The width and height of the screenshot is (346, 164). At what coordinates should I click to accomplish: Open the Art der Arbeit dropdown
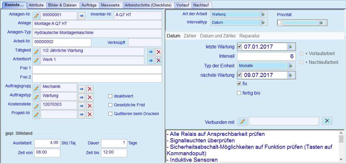pyautogui.click(x=263, y=14)
